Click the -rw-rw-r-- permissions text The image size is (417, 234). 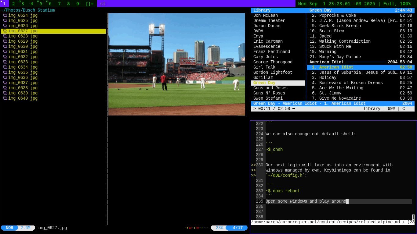point(196,228)
